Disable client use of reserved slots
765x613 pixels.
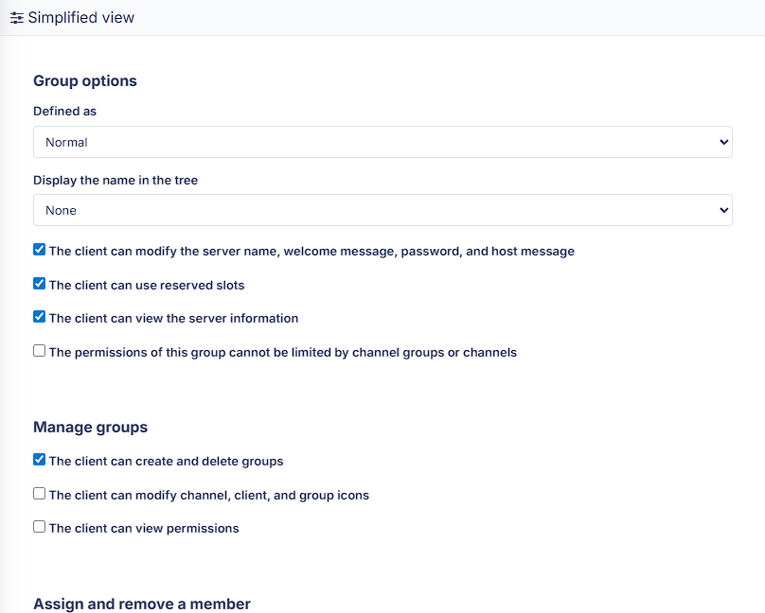[39, 283]
